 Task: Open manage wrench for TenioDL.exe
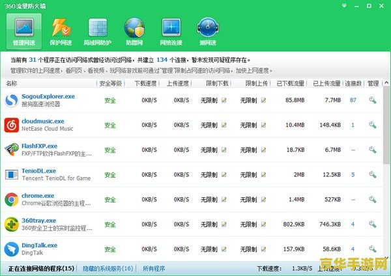(x=373, y=174)
